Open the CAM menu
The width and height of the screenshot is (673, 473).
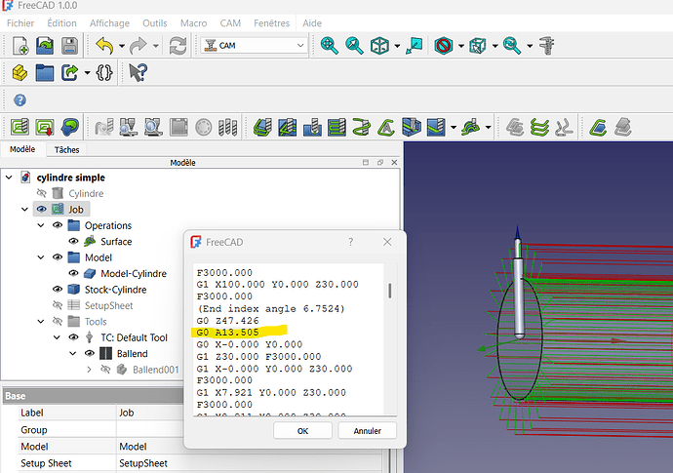(230, 23)
